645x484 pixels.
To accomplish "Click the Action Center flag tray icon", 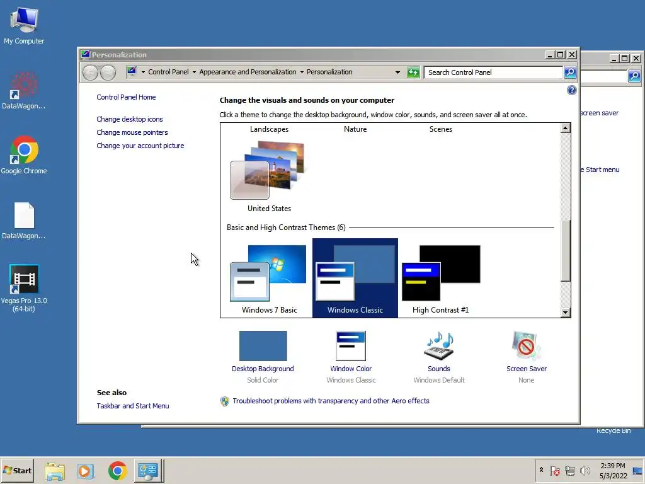I will point(554,470).
